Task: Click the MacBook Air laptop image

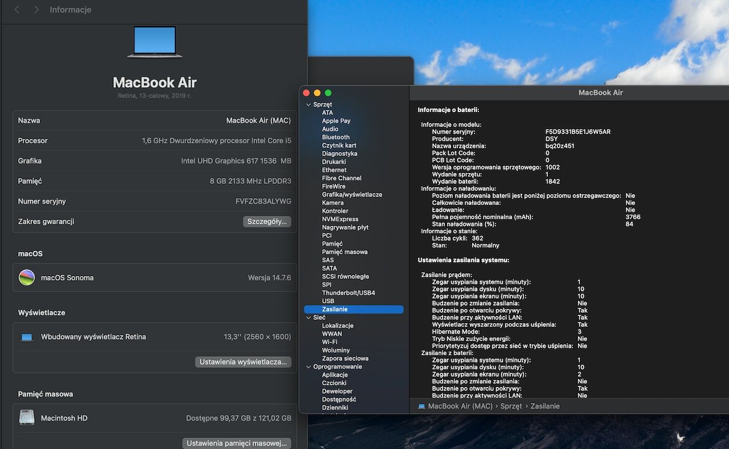Action: (155, 42)
